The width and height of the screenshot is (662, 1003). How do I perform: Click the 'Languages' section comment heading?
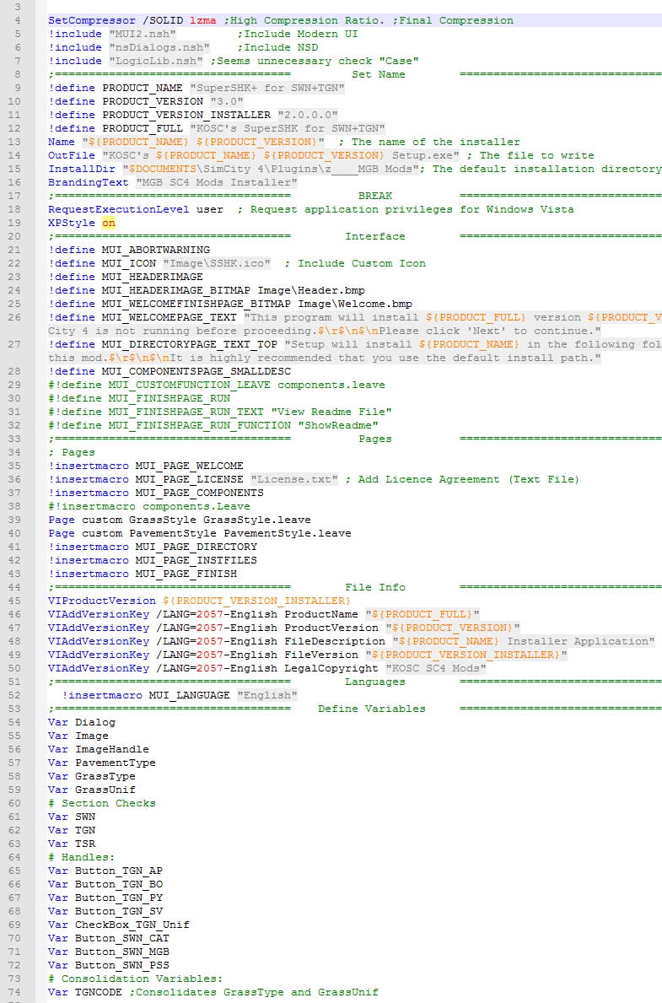point(374,682)
